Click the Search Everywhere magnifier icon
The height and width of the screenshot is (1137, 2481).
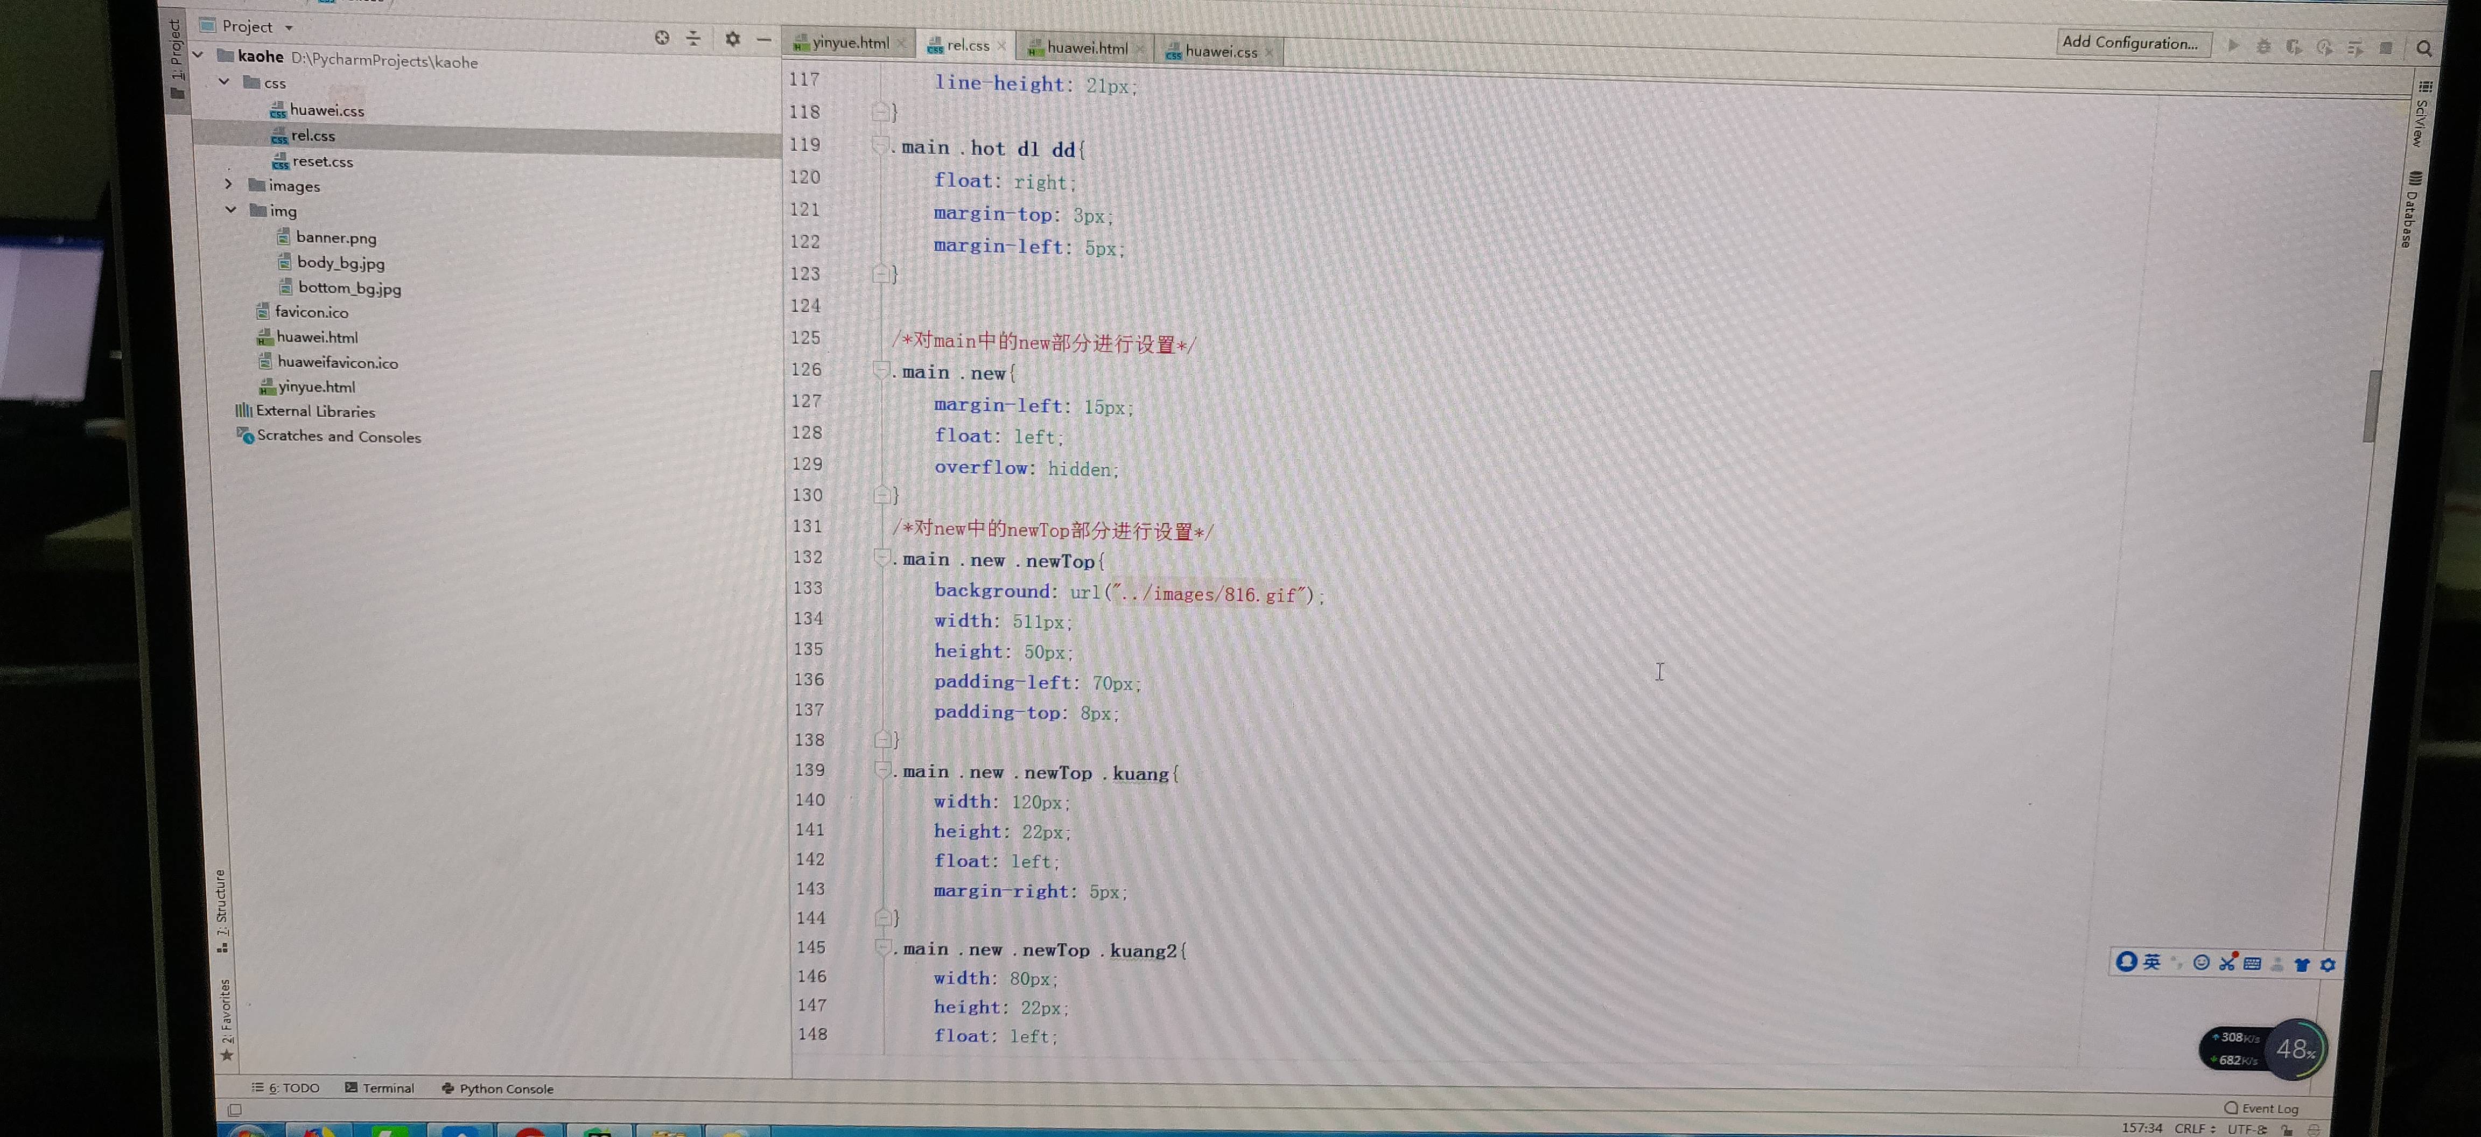pos(2423,48)
